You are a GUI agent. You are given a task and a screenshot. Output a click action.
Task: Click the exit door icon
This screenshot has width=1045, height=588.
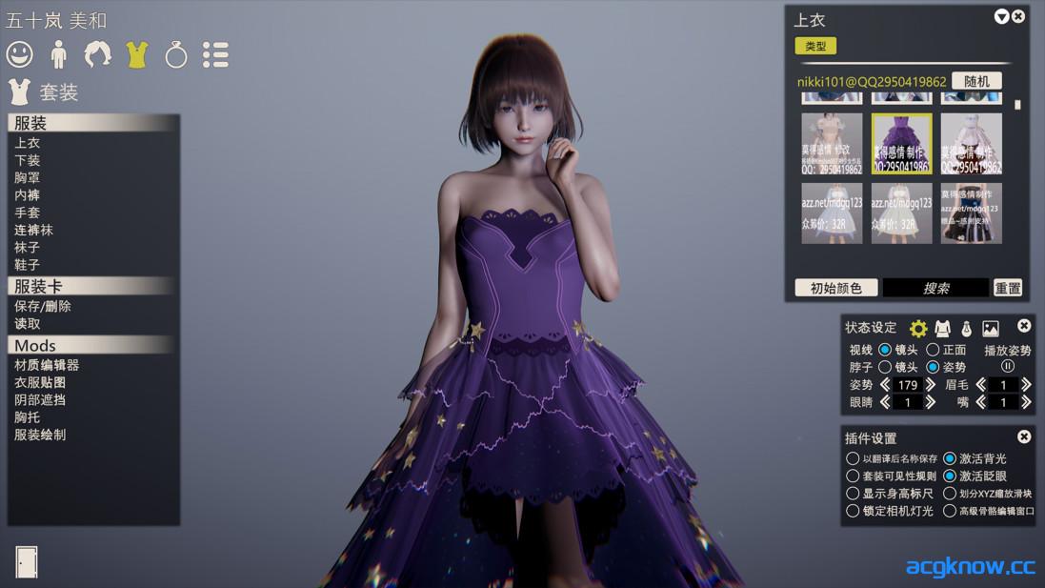point(26,562)
